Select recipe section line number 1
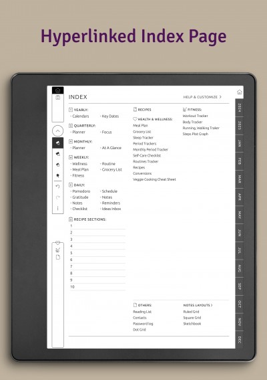 pyautogui.click(x=97, y=226)
